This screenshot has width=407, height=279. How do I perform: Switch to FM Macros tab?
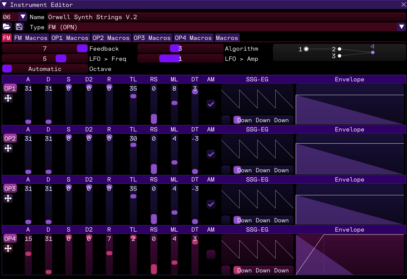[31, 38]
